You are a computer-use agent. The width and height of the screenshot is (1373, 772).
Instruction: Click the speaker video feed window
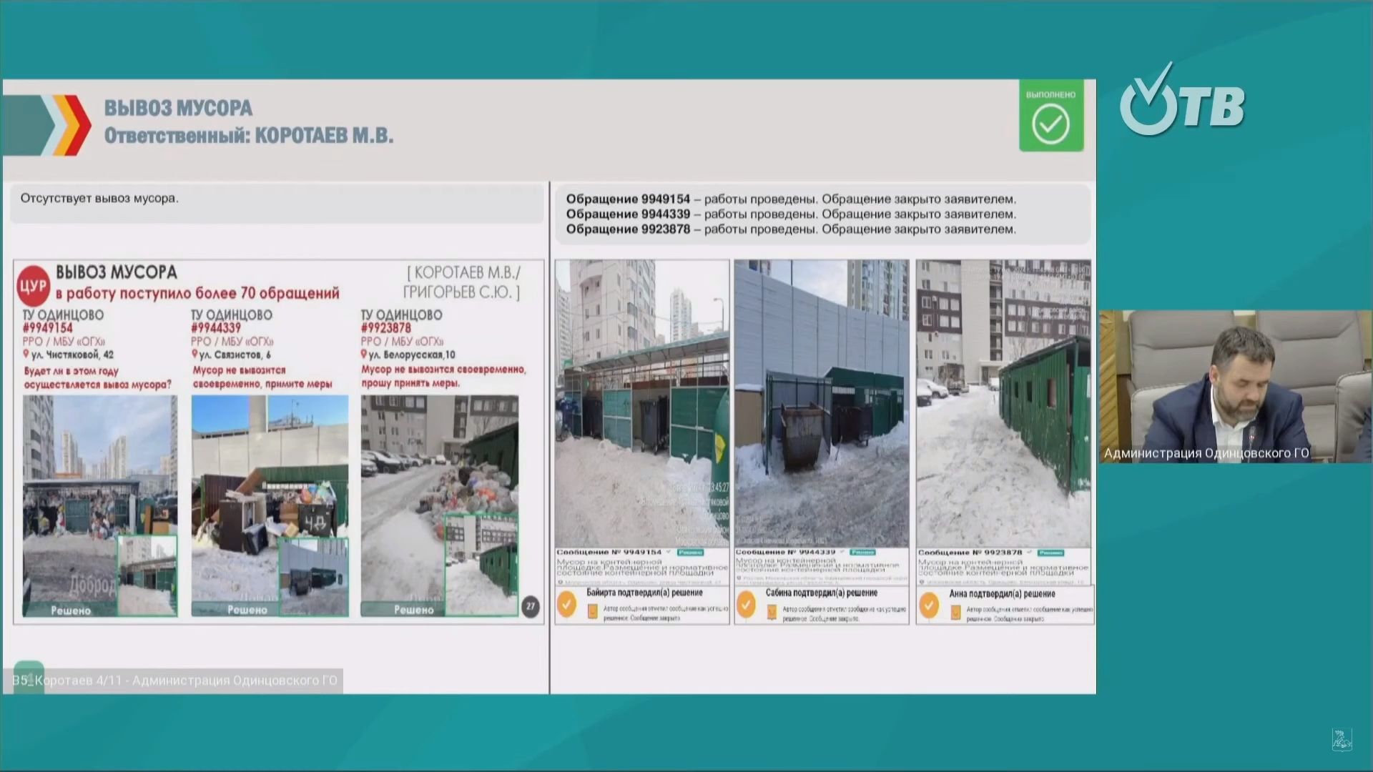point(1235,386)
